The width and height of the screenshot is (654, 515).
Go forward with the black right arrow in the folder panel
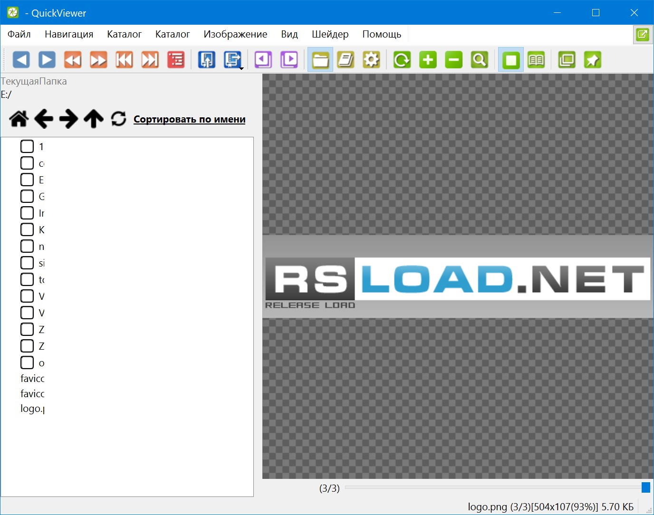pyautogui.click(x=68, y=119)
